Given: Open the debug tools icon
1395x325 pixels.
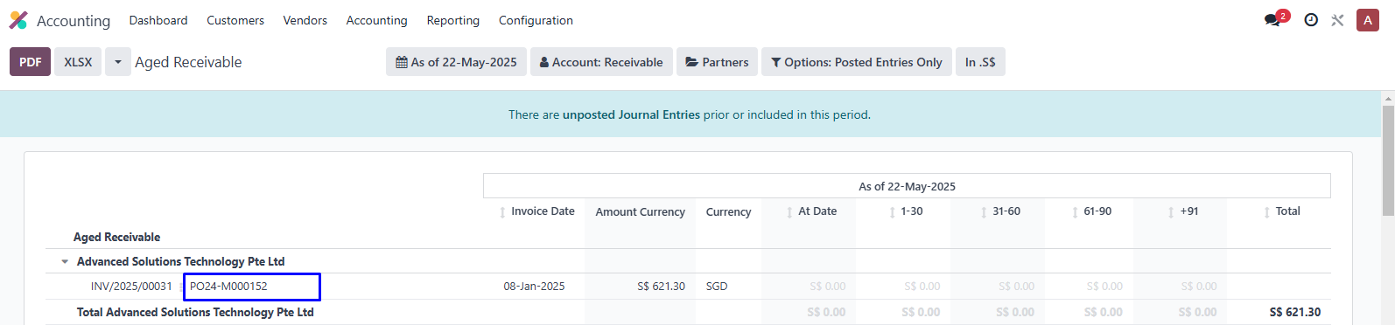Looking at the screenshot, I should pyautogui.click(x=1337, y=20).
